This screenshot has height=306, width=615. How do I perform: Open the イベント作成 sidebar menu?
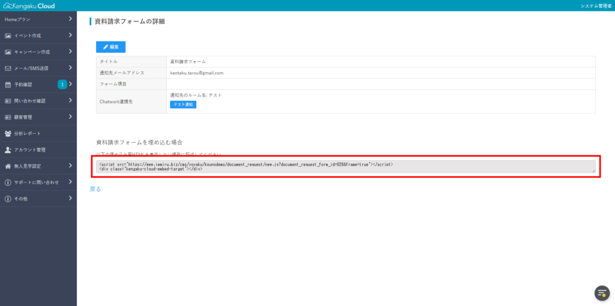click(38, 35)
